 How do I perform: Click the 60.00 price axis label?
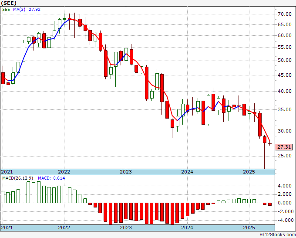coord(285,36)
